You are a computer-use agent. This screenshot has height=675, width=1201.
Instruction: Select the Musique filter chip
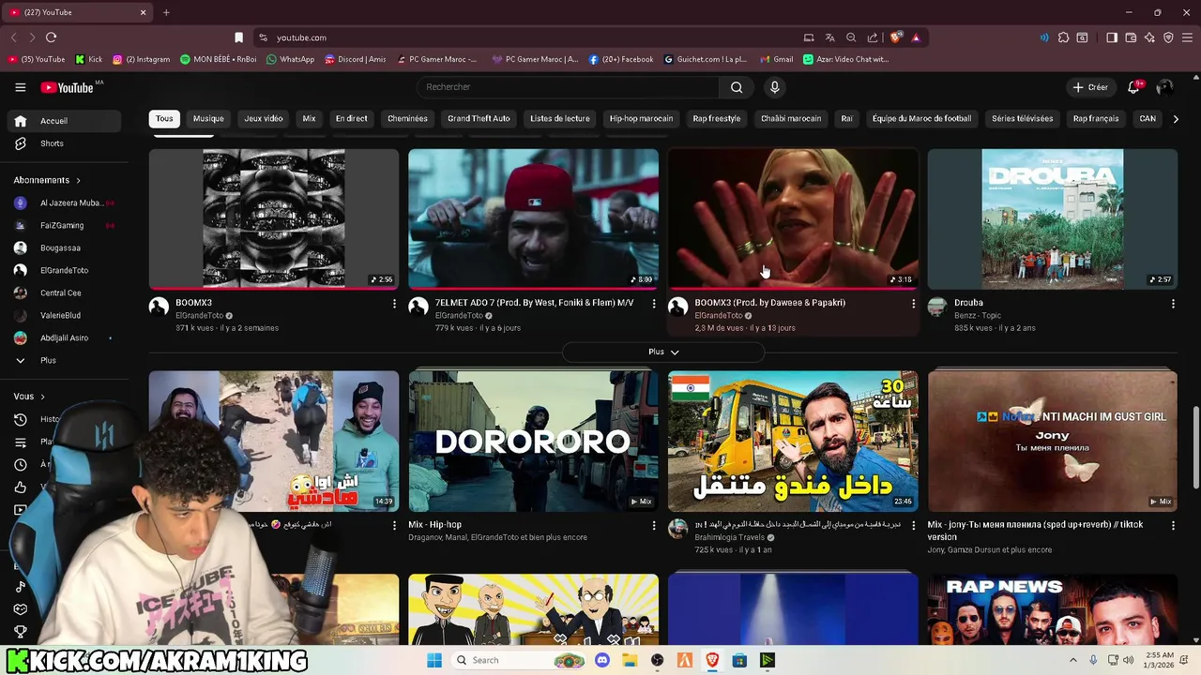point(208,119)
